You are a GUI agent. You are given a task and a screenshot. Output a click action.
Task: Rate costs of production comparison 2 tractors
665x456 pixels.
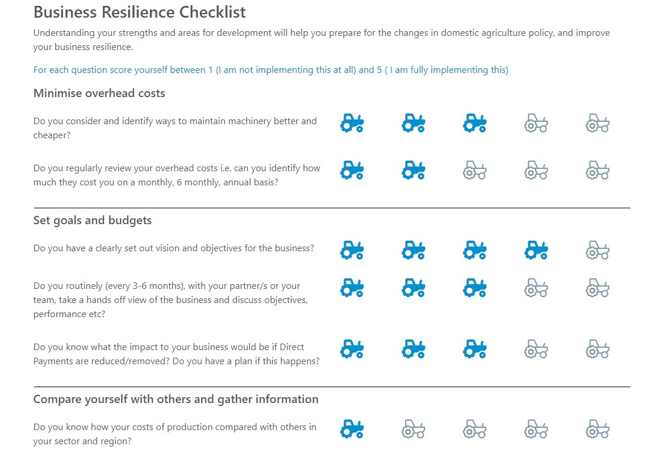pos(413,430)
